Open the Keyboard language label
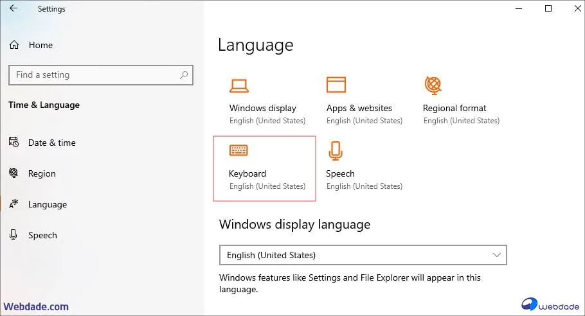 [x=248, y=173]
